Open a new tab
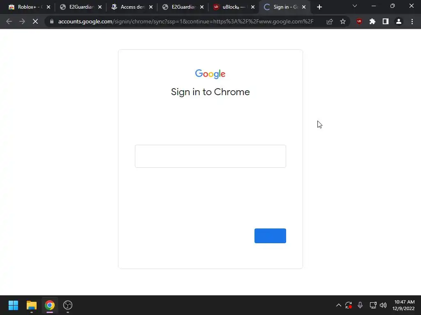Viewport: 421px width, 315px height. pos(319,7)
